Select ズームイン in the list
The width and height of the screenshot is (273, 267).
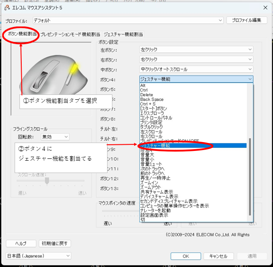[193, 183]
